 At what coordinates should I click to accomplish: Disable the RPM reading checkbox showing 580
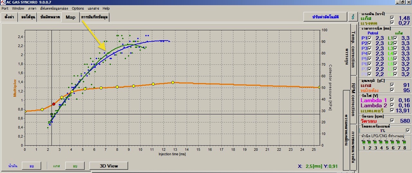392,121
